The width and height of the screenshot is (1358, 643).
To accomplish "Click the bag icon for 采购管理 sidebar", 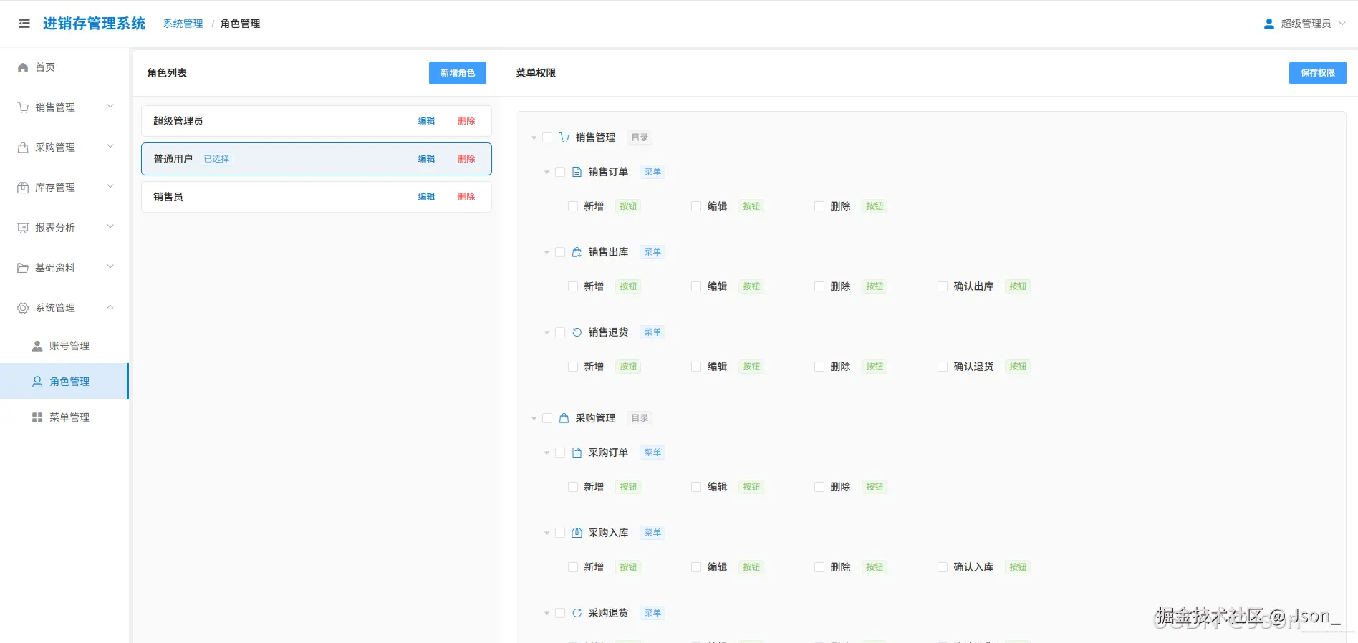I will pyautogui.click(x=23, y=148).
